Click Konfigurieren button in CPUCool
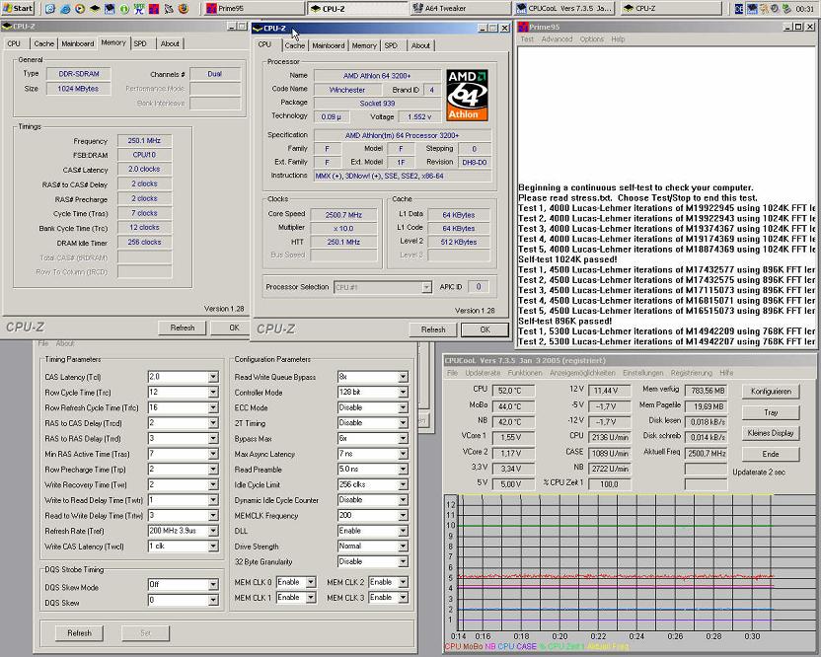The width and height of the screenshot is (821, 657). 771,391
